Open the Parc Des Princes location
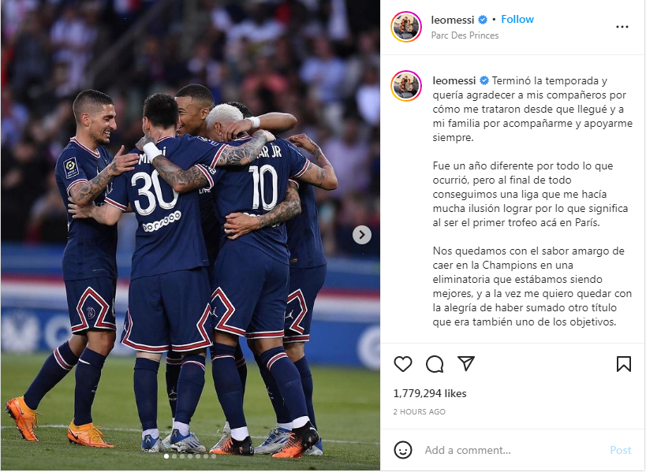 [x=465, y=35]
